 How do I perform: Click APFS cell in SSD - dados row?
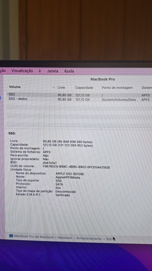[145, 100]
